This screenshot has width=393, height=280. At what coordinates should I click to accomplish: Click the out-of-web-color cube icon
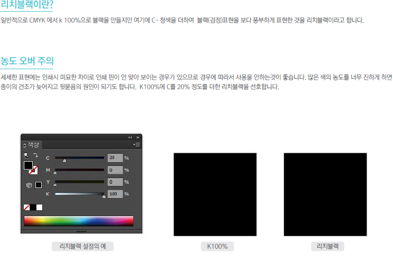tap(29, 185)
